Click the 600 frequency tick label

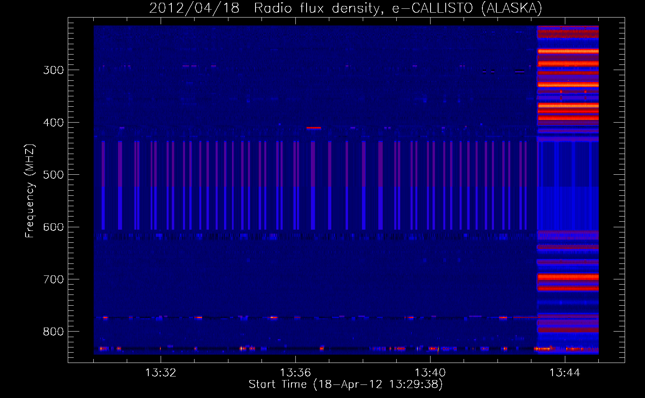(x=53, y=227)
